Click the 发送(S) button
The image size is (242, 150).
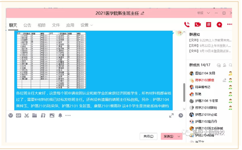(x=168, y=136)
